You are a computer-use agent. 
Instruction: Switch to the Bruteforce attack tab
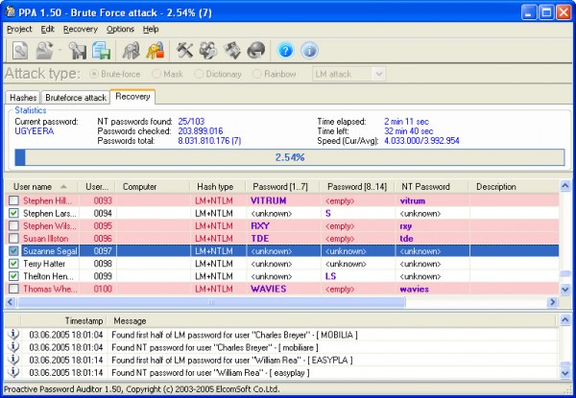click(x=76, y=98)
